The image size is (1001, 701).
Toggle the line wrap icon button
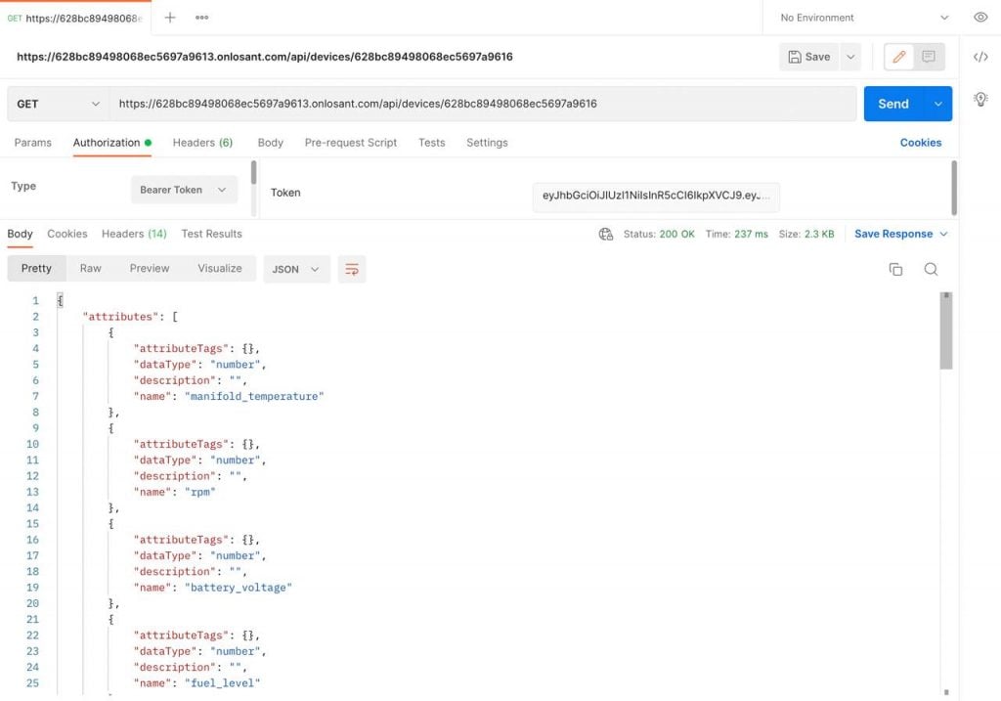pyautogui.click(x=352, y=269)
